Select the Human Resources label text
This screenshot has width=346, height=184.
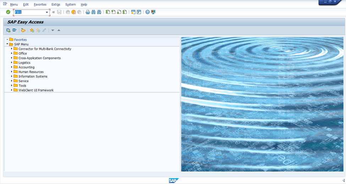(31, 72)
